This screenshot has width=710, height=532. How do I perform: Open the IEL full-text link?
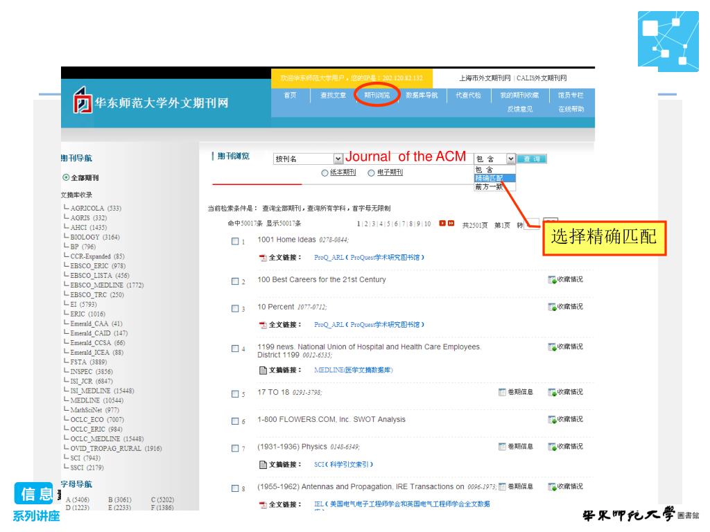(x=402, y=504)
